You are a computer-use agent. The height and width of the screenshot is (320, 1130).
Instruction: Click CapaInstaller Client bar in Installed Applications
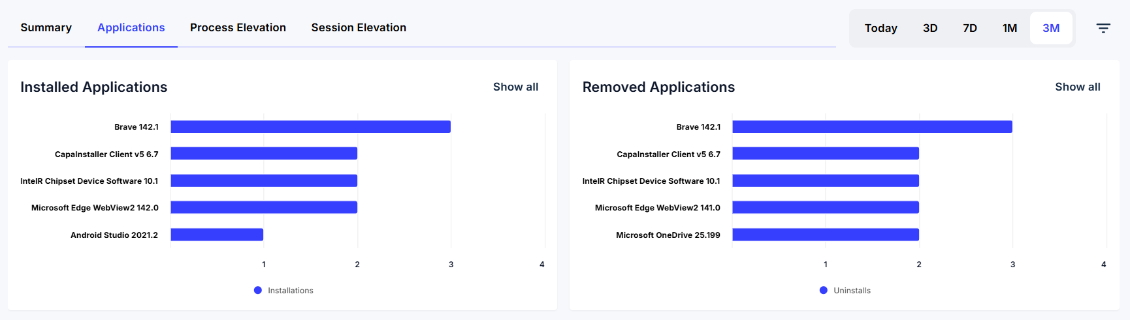[x=264, y=154]
